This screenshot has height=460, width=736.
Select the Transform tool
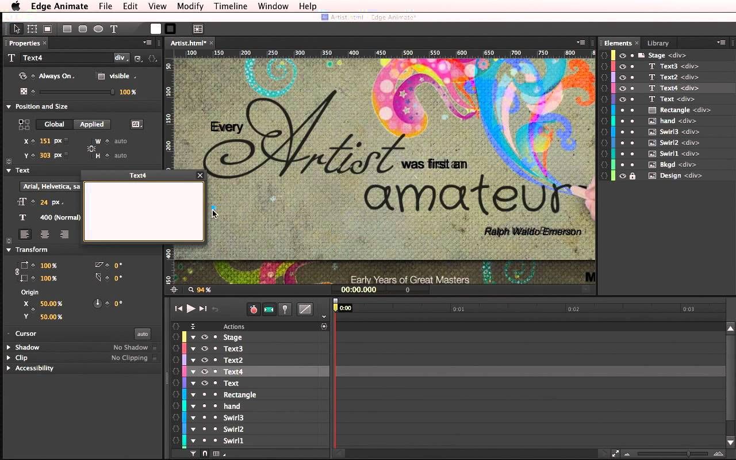32,29
